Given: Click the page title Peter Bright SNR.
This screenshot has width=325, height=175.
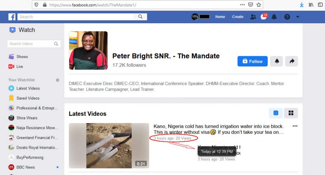Looking at the screenshot, I should (166, 56).
